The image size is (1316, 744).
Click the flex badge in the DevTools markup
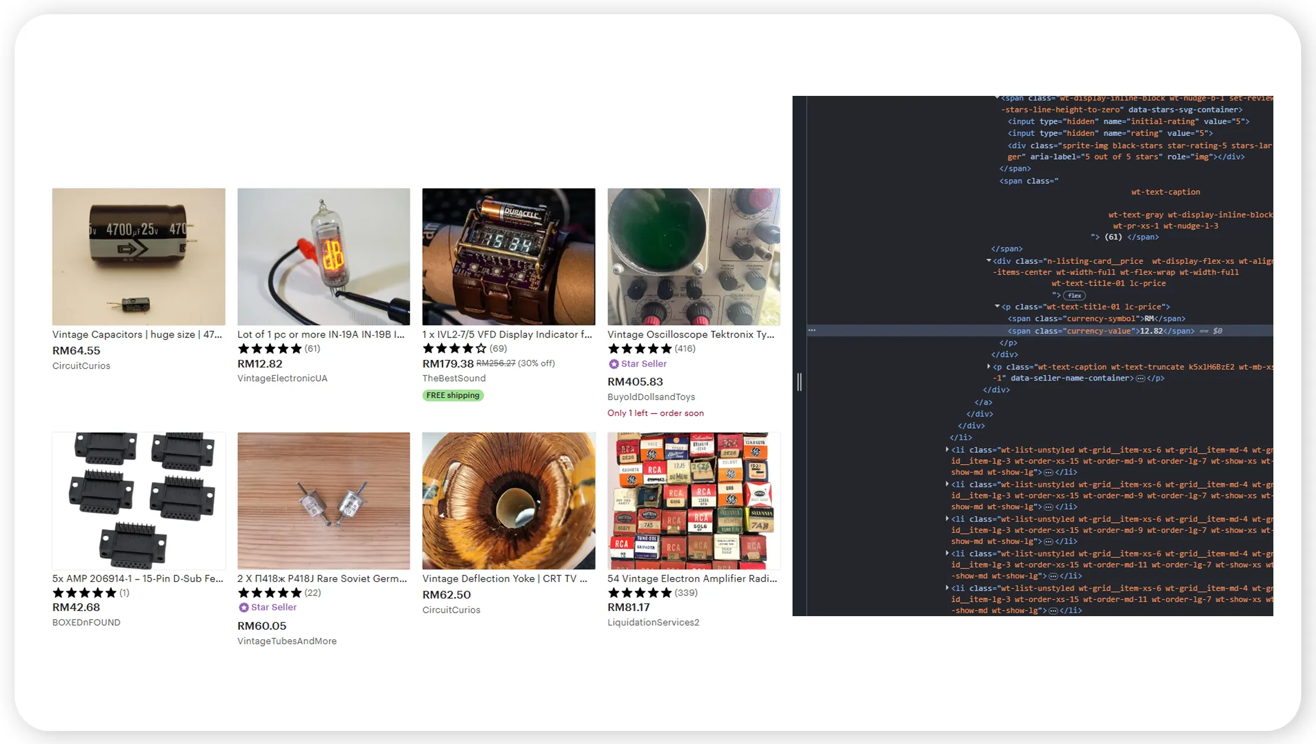1074,295
